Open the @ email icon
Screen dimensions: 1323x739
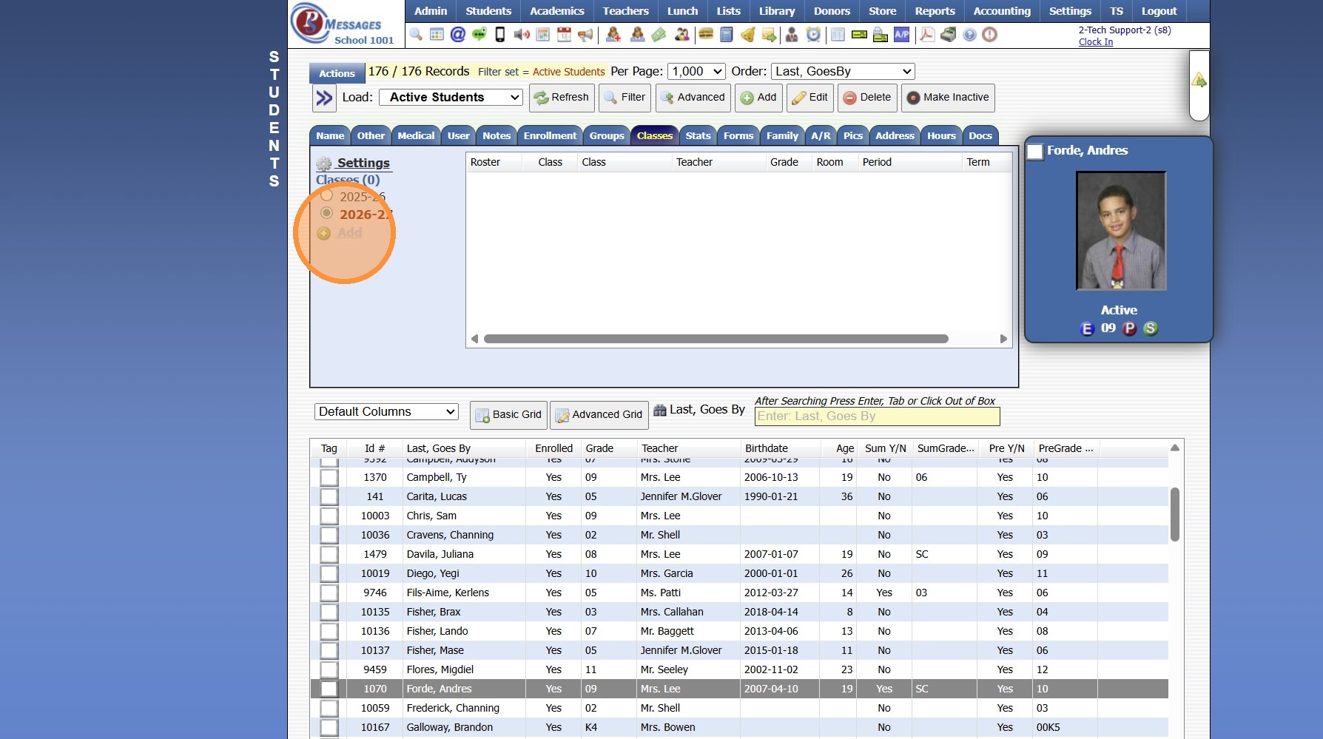tap(458, 35)
